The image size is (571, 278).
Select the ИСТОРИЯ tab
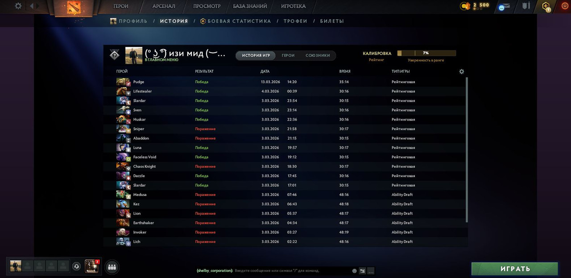pos(174,21)
